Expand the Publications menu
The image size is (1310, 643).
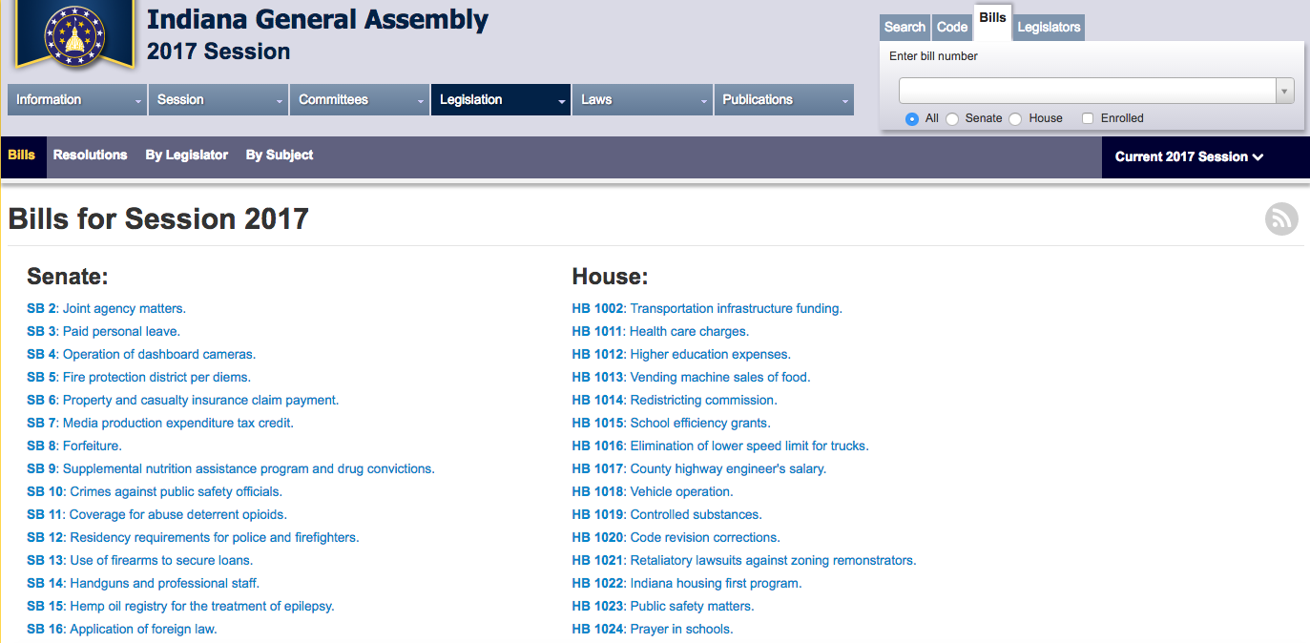click(x=784, y=100)
